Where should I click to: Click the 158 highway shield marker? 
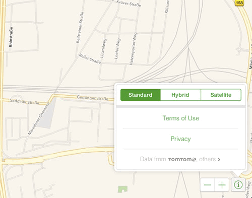click(x=239, y=3)
